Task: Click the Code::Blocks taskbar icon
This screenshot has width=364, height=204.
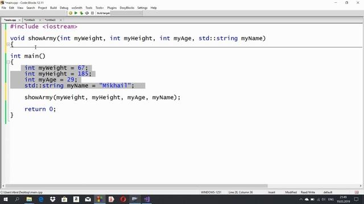Action: pyautogui.click(x=100, y=199)
